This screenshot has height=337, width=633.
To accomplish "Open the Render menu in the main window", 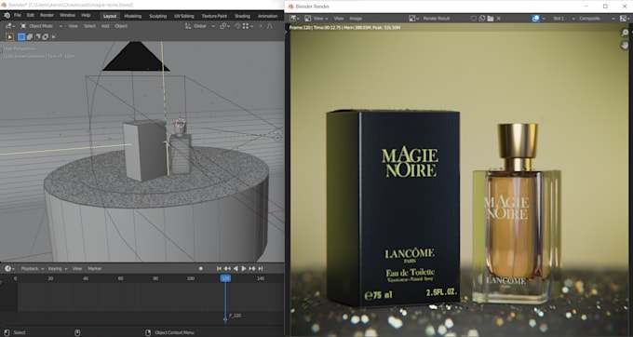I will 47,15.
